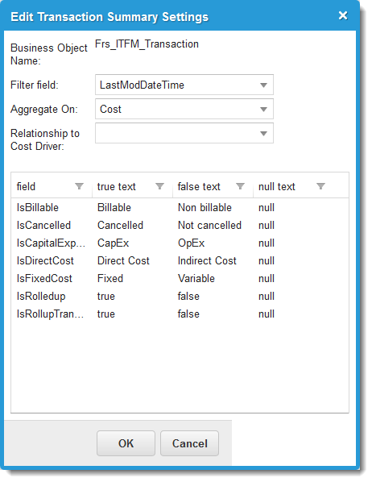The image size is (372, 482).
Task: Sort by the true text column header
Action: tap(117, 186)
